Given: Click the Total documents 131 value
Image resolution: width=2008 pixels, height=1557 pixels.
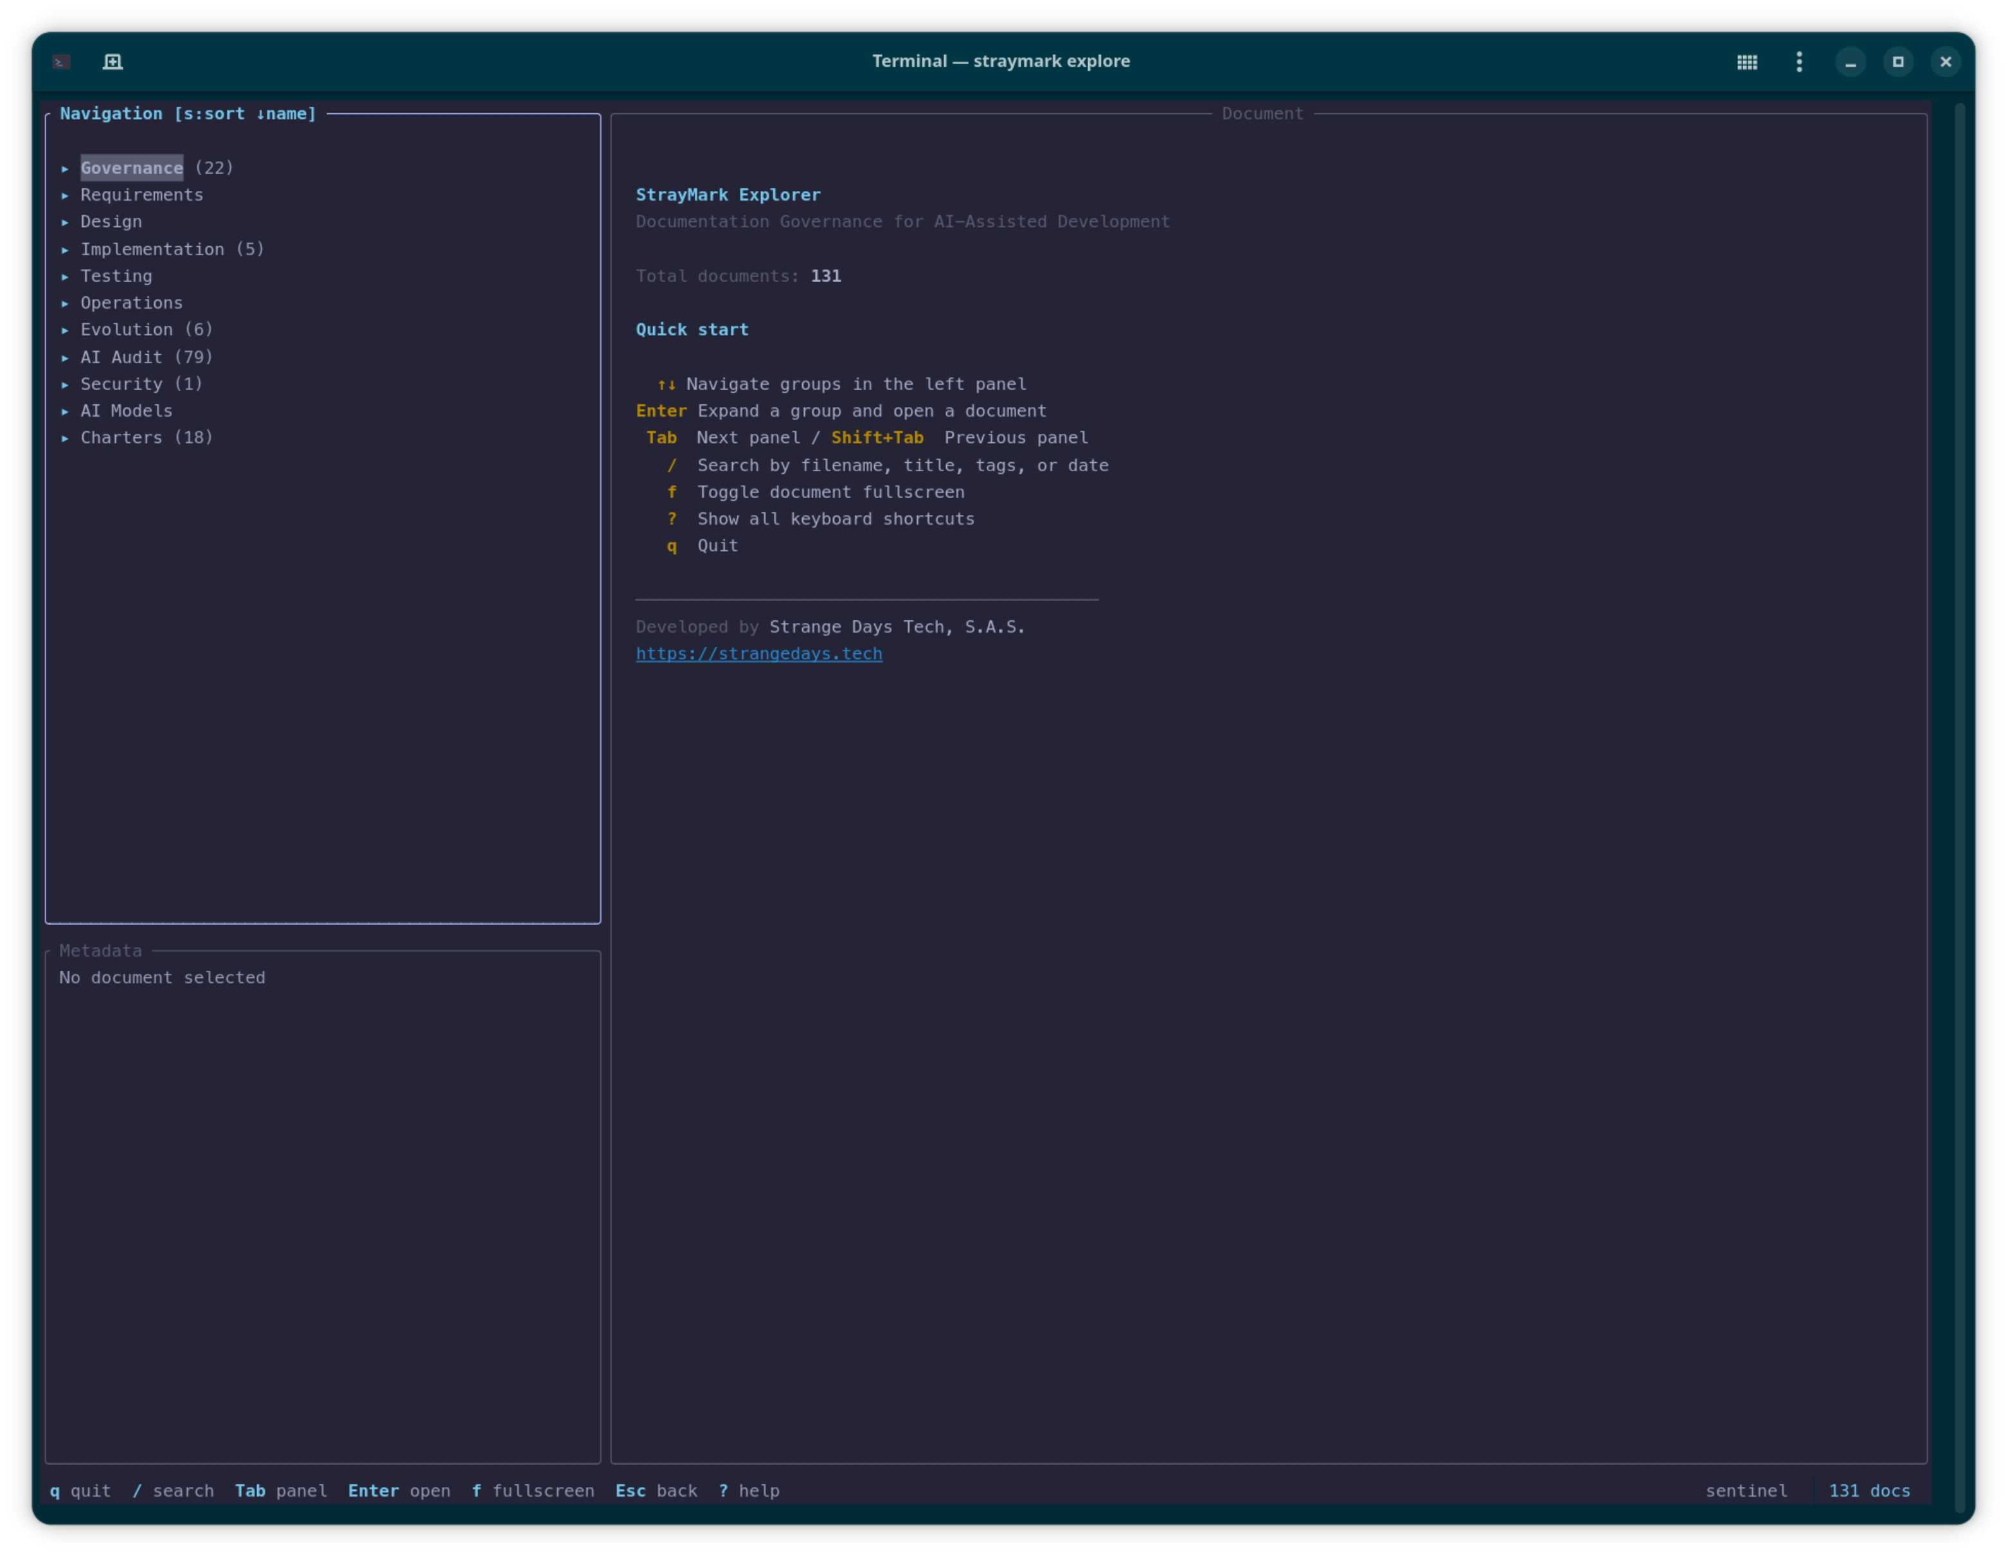Looking at the screenshot, I should (x=826, y=276).
